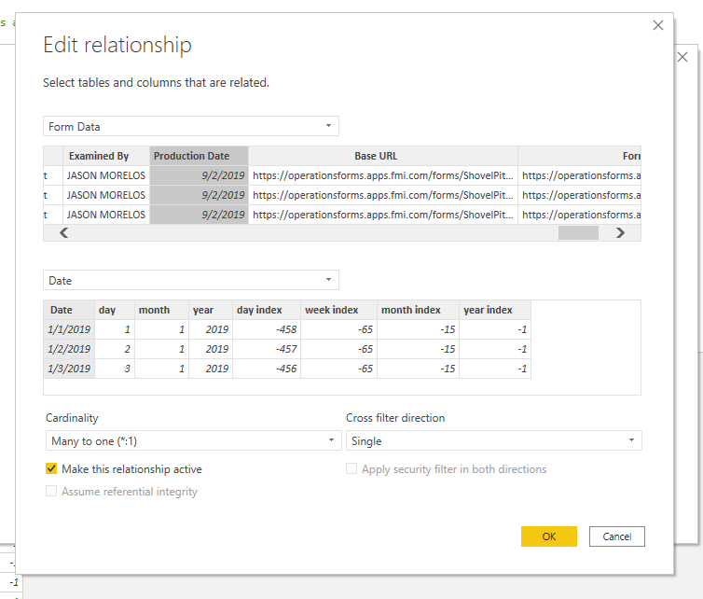Confirm with the OK button
The image size is (703, 599).
click(x=549, y=536)
